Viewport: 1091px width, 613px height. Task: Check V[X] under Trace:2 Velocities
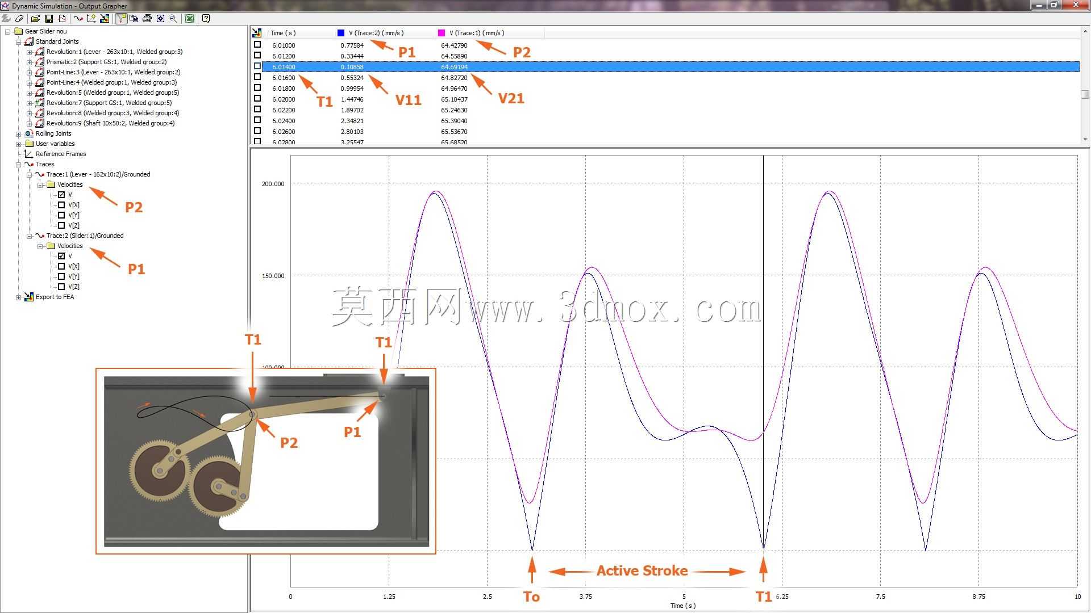coord(61,266)
